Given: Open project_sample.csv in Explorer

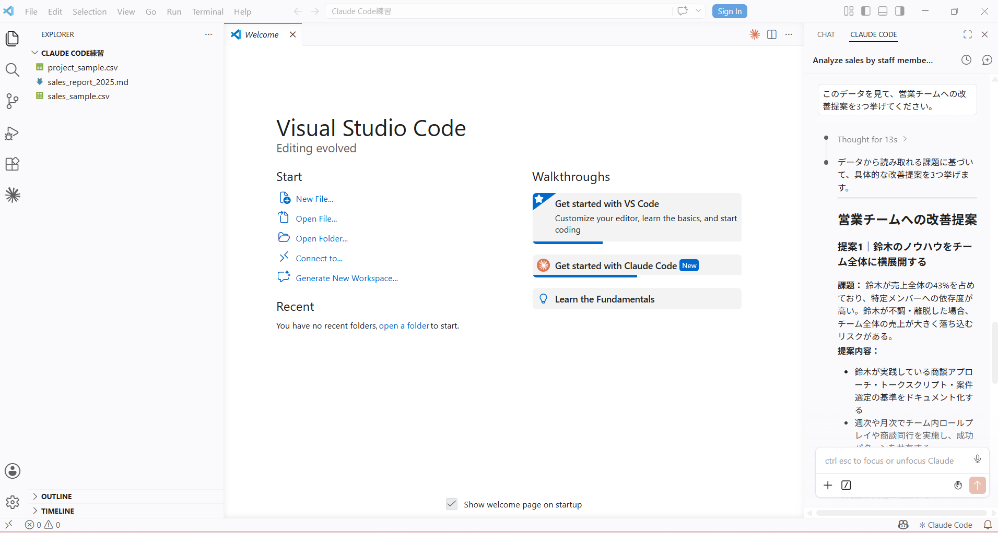Looking at the screenshot, I should (x=83, y=67).
